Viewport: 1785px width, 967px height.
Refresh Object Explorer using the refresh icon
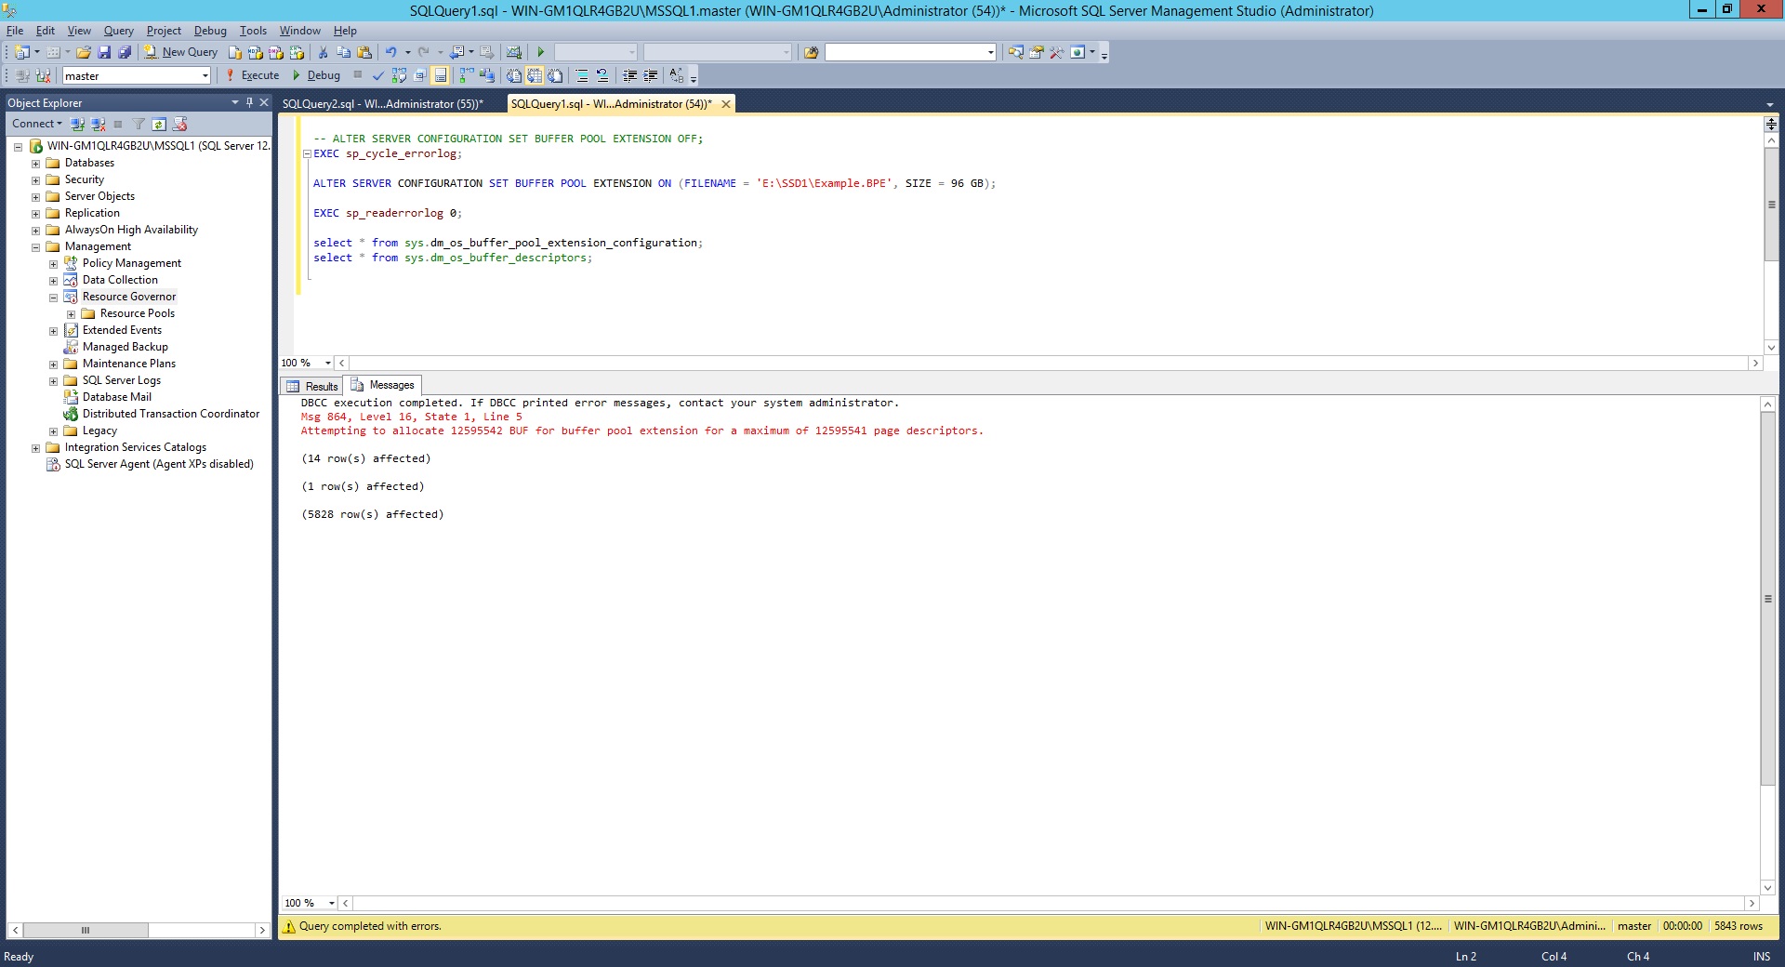tap(159, 124)
